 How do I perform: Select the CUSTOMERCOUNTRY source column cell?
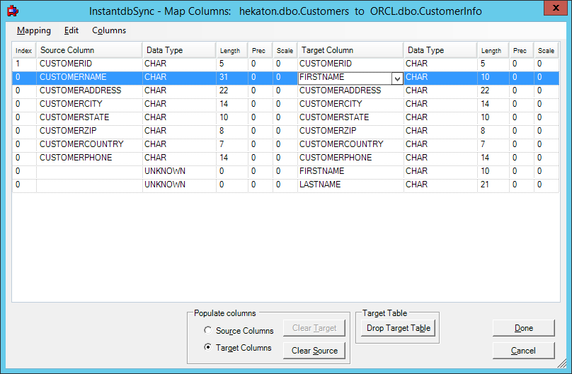click(x=89, y=144)
